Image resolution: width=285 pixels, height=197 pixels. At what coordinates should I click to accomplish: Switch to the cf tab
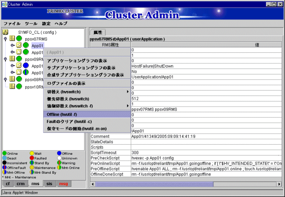(x=8, y=184)
